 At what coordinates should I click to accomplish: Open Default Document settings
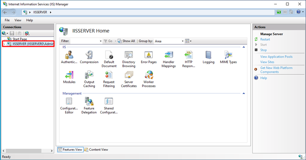click(109, 59)
